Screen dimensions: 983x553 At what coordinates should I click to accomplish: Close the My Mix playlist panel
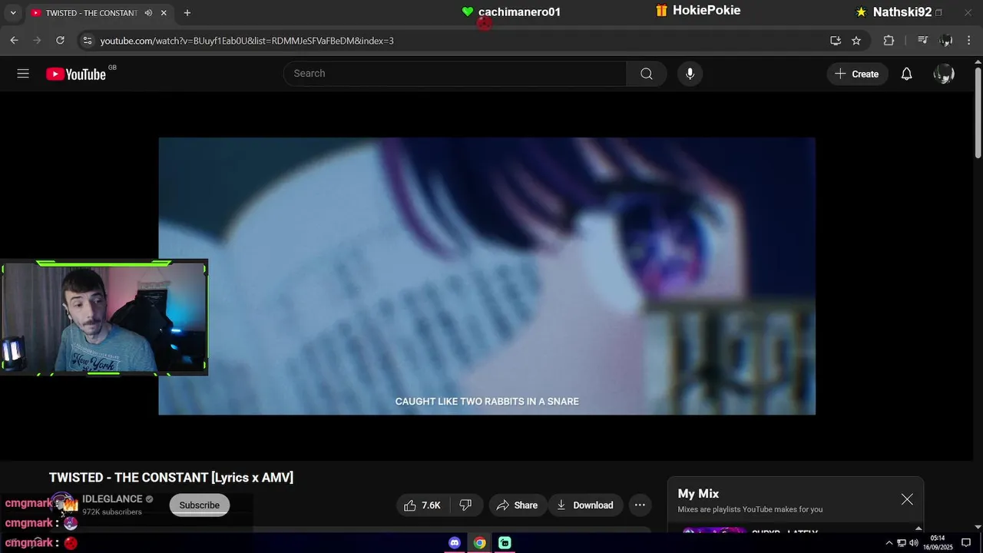(x=907, y=499)
